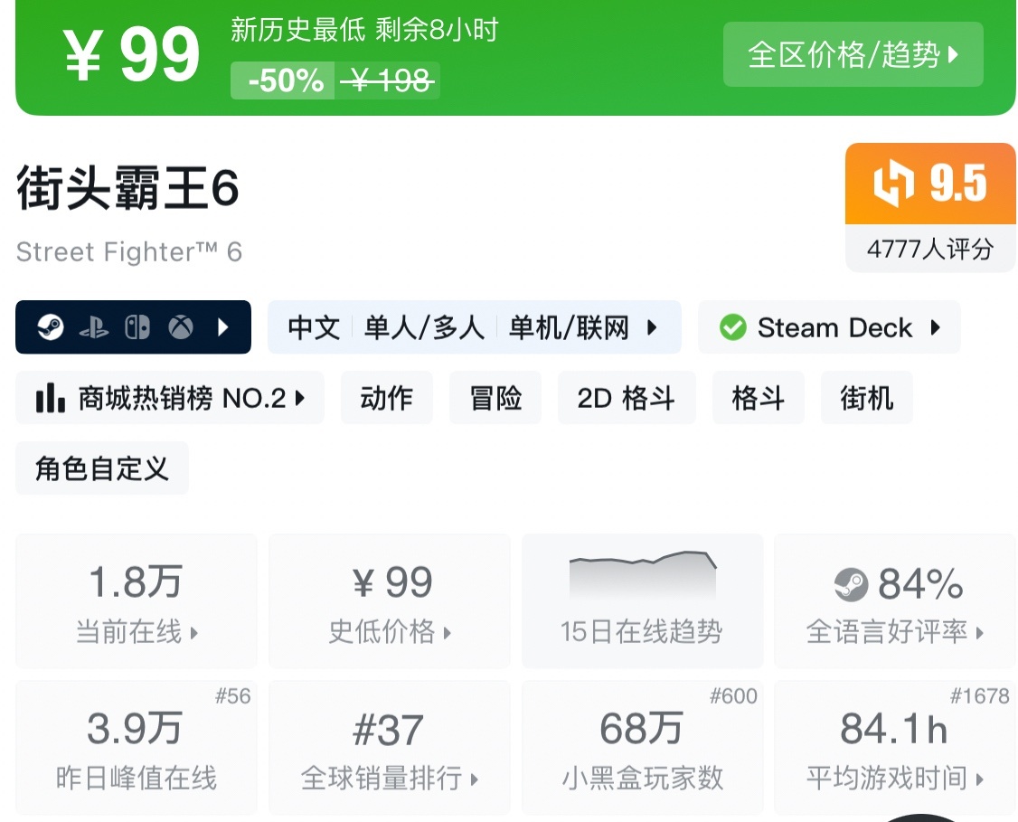Tap the Heybox logo in score badge
The height and width of the screenshot is (822, 1018).
click(893, 184)
